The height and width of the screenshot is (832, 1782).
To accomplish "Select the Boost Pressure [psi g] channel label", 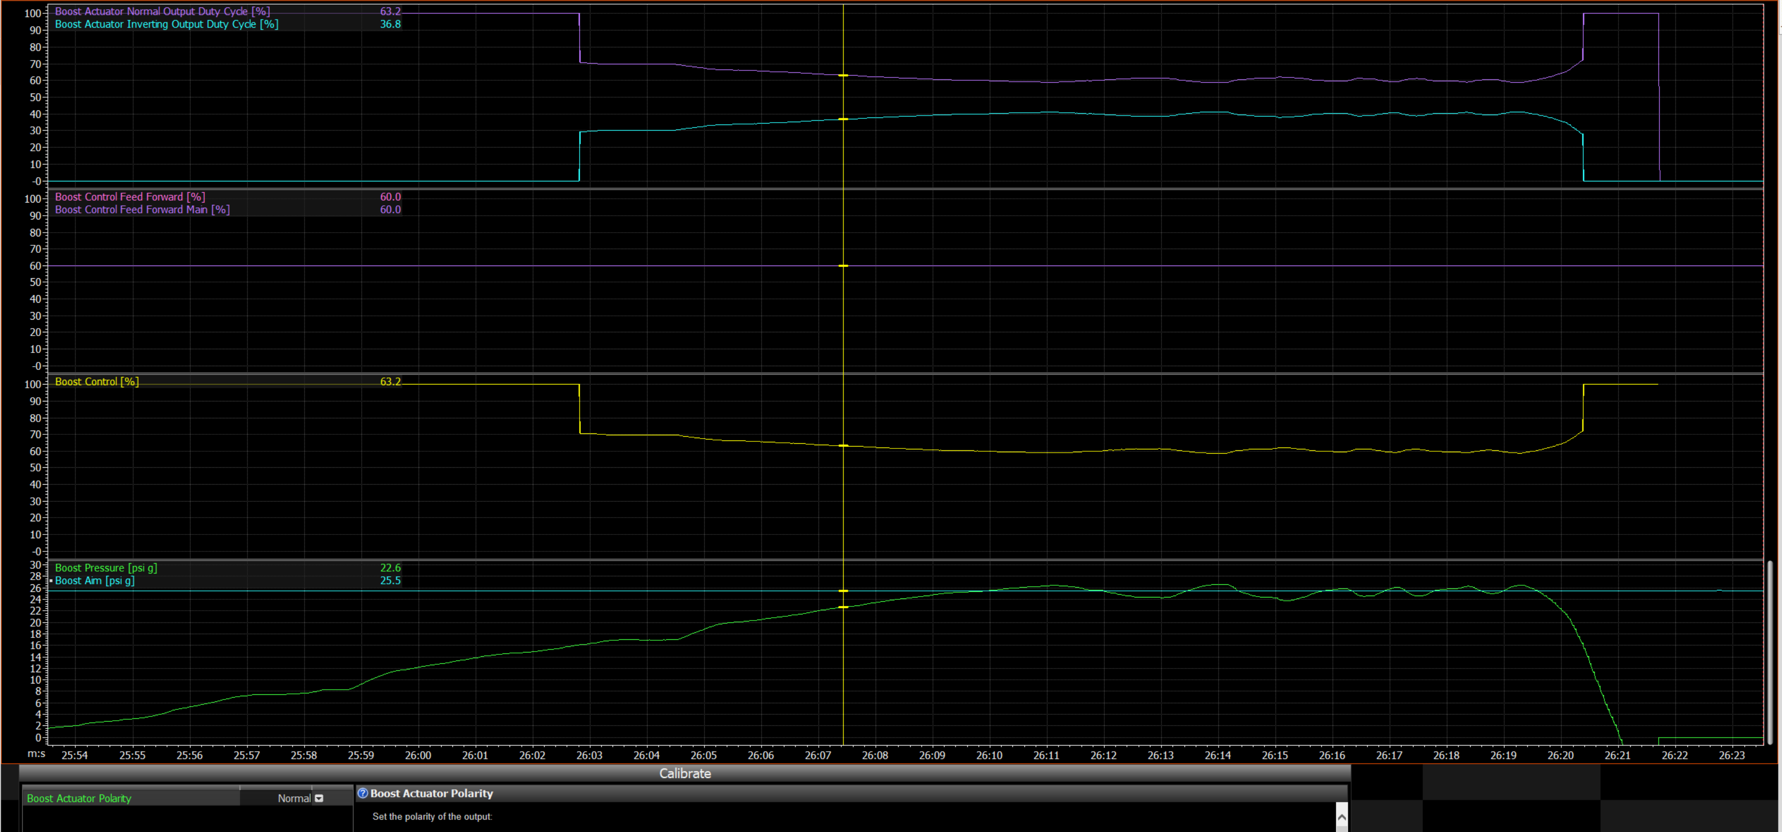I will tap(106, 568).
